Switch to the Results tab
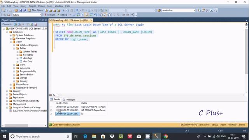 pos(55,100)
